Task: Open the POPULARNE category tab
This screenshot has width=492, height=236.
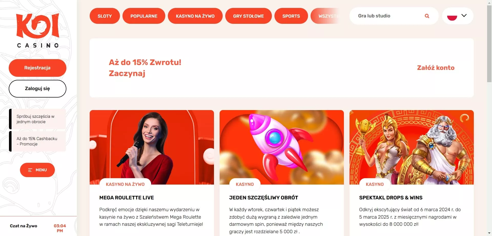Action: pos(144,16)
